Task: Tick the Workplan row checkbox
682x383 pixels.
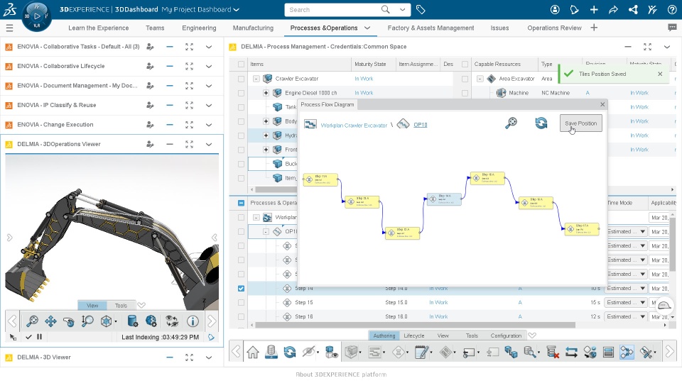Action: [241, 217]
